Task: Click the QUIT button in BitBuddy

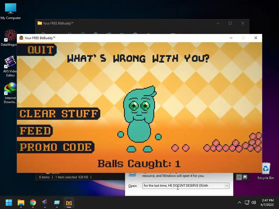Action: point(37,50)
